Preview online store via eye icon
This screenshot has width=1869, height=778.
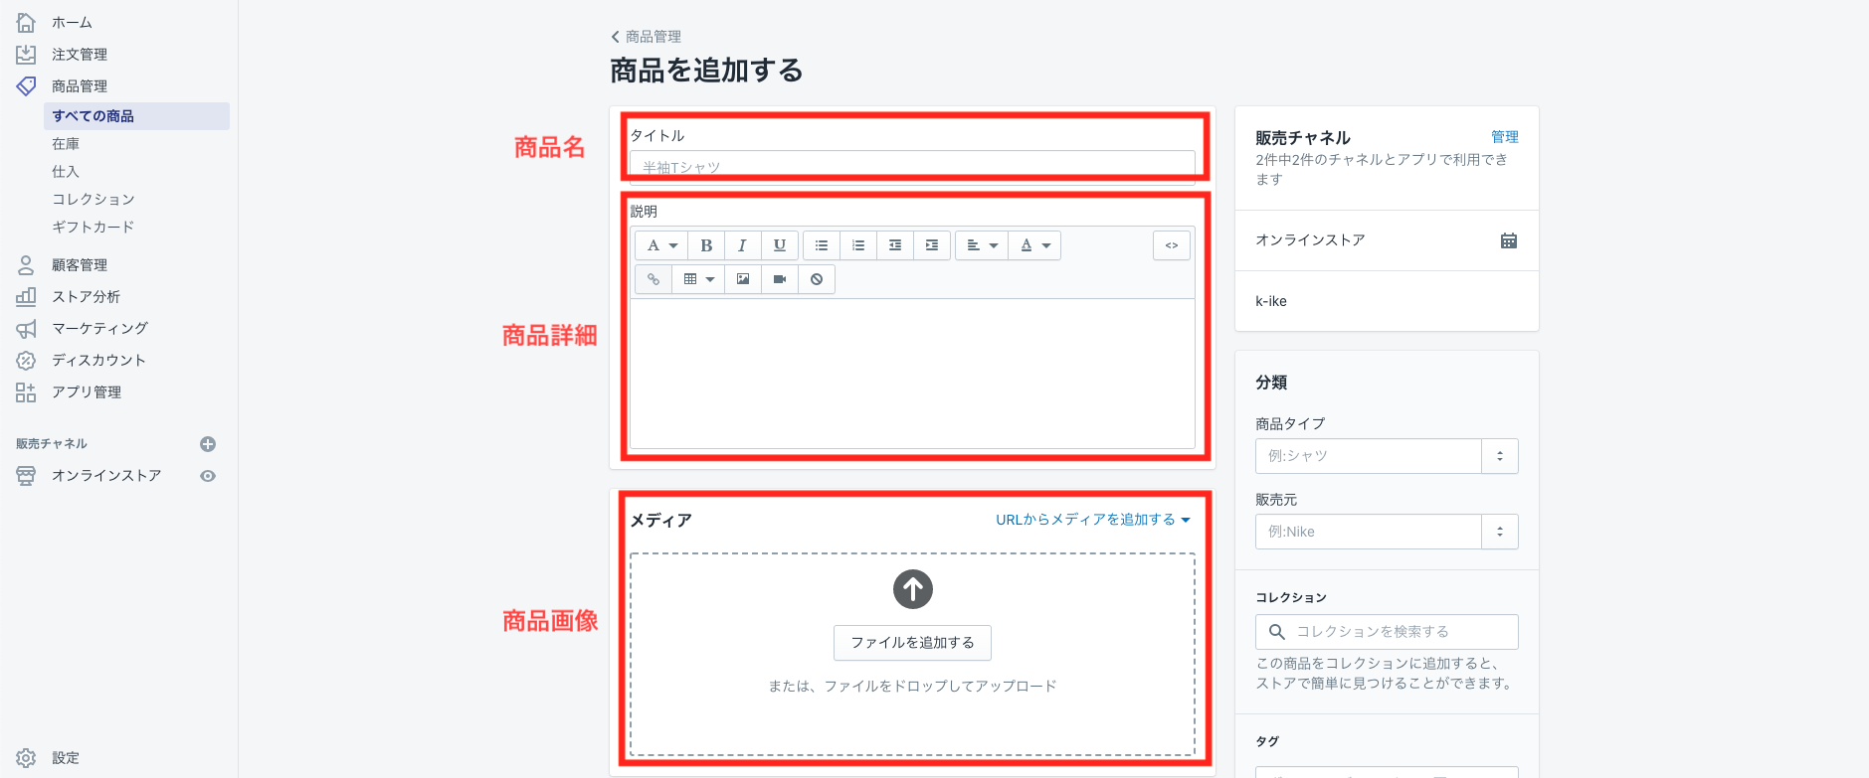(208, 476)
